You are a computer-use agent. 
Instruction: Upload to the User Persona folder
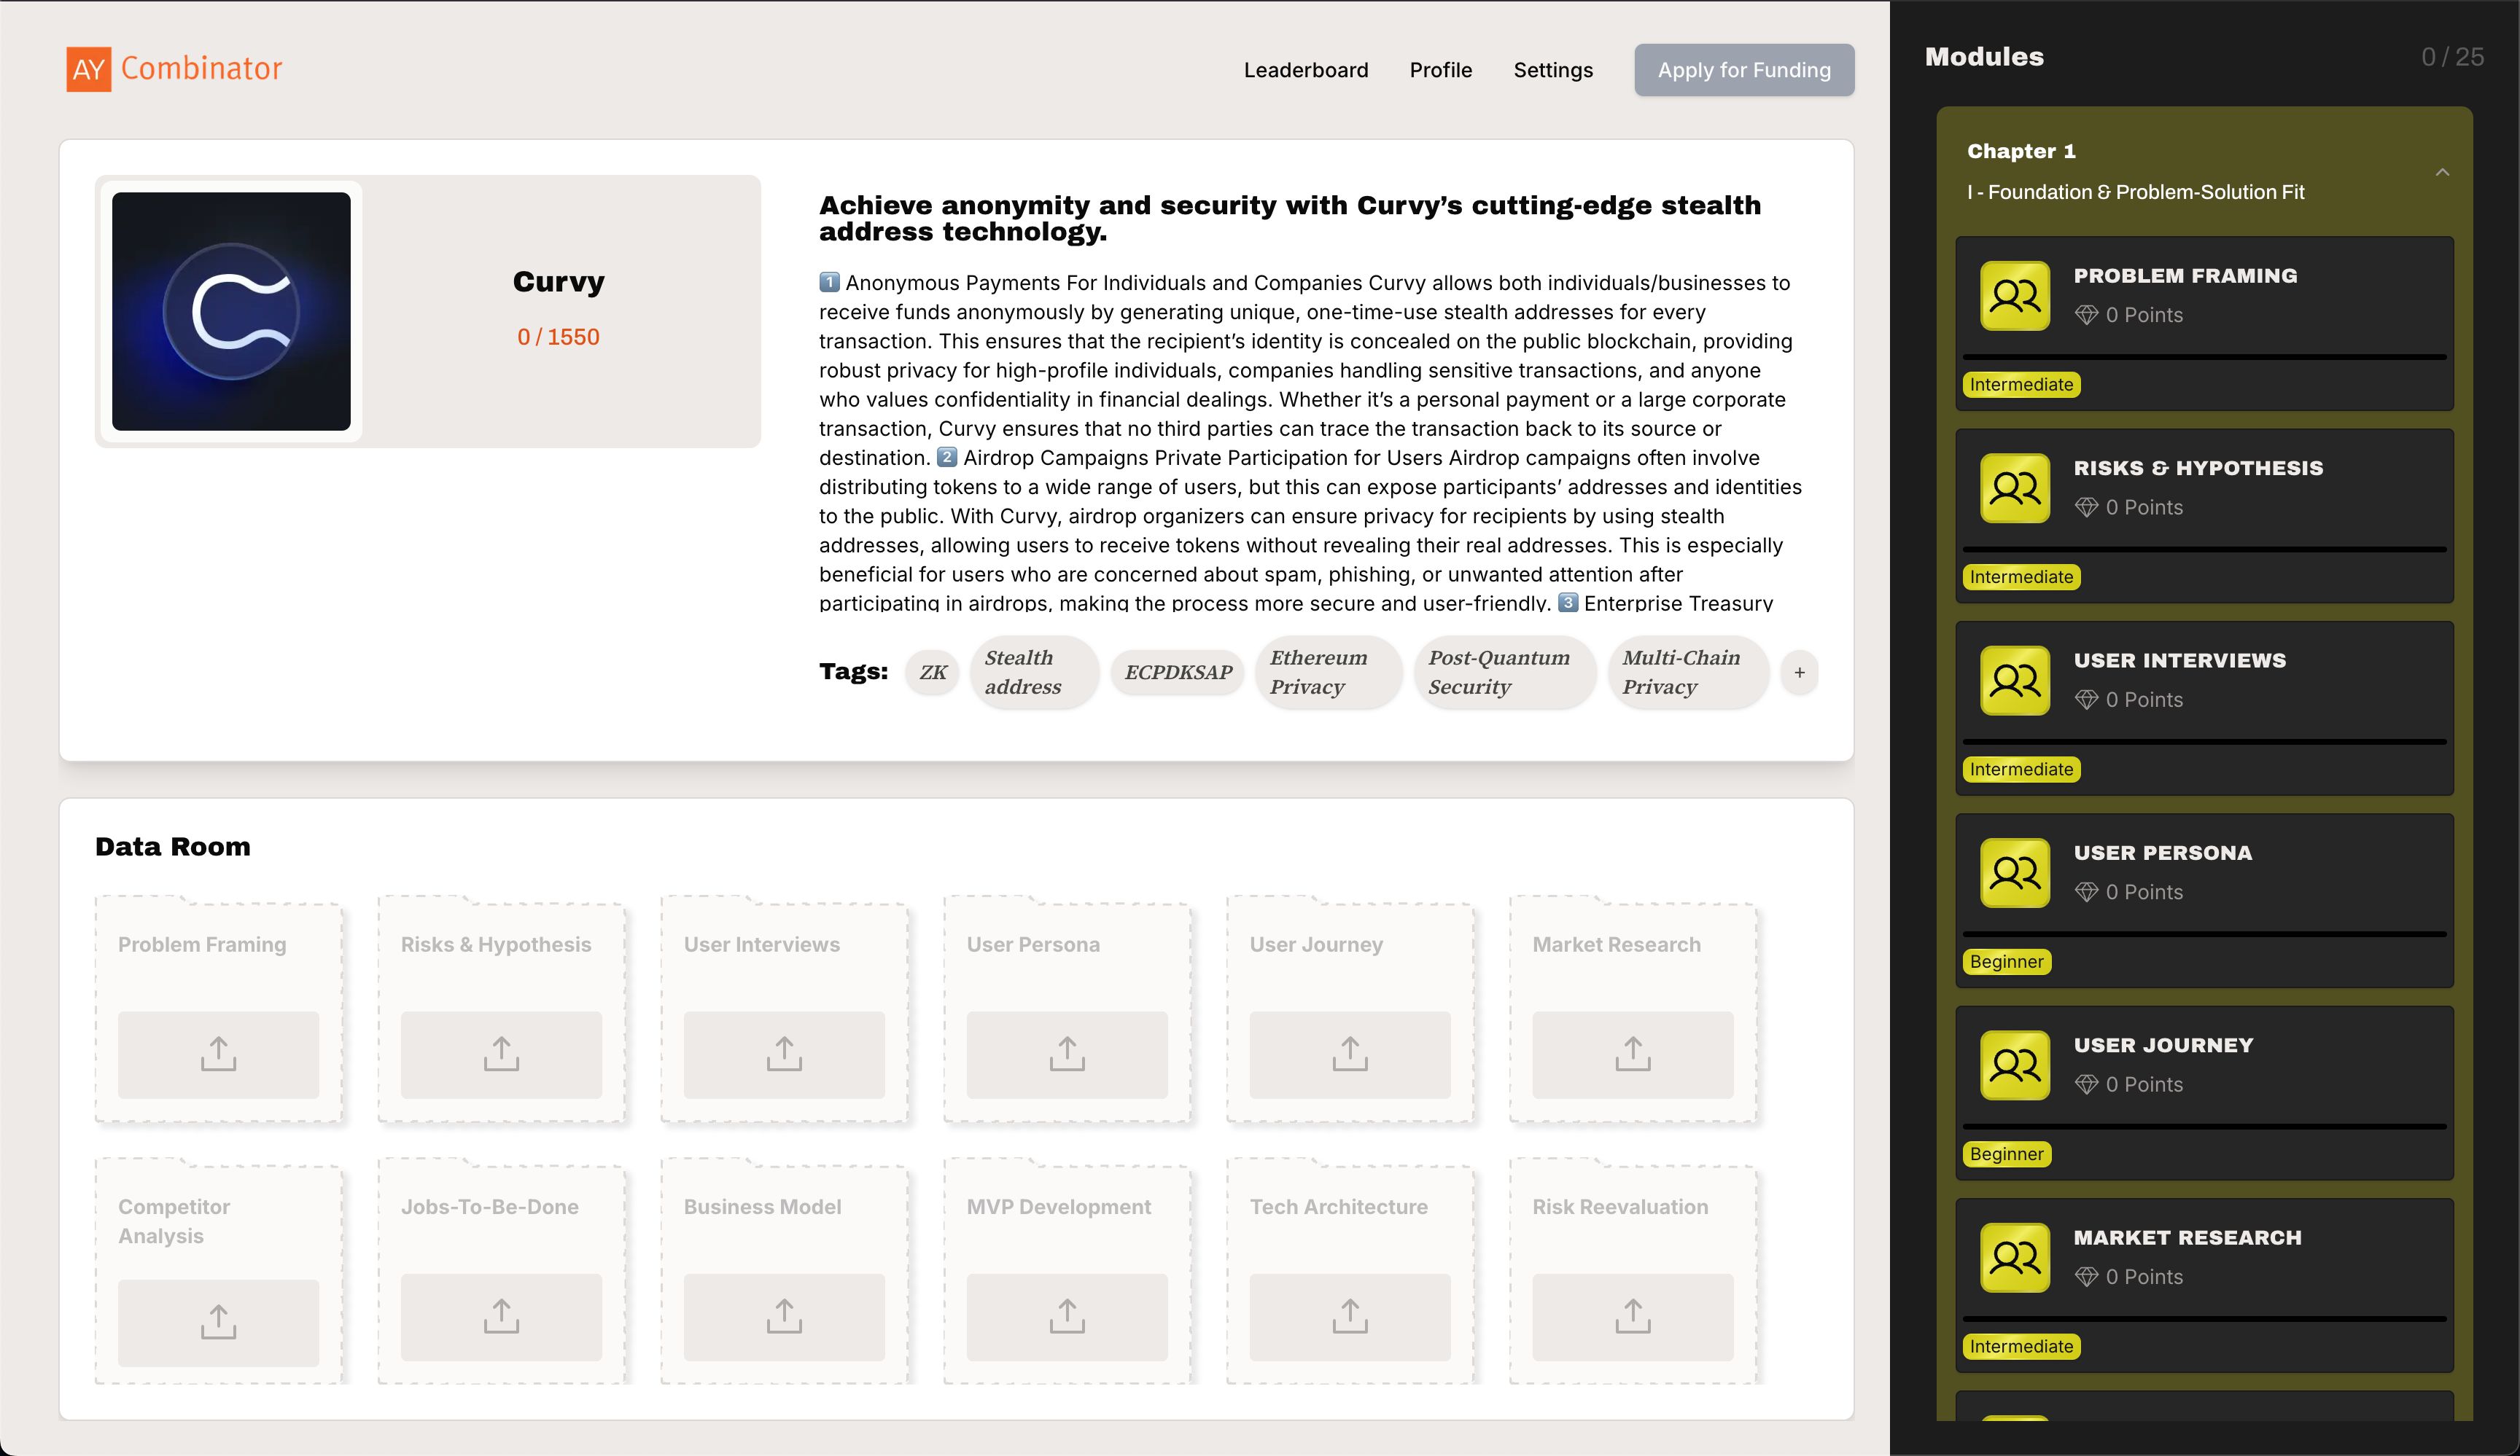[x=1067, y=1054]
